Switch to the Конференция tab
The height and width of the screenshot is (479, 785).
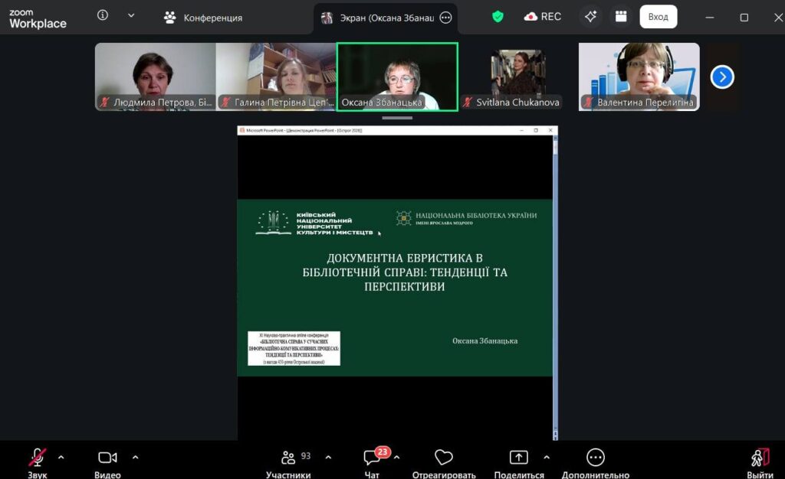[203, 18]
